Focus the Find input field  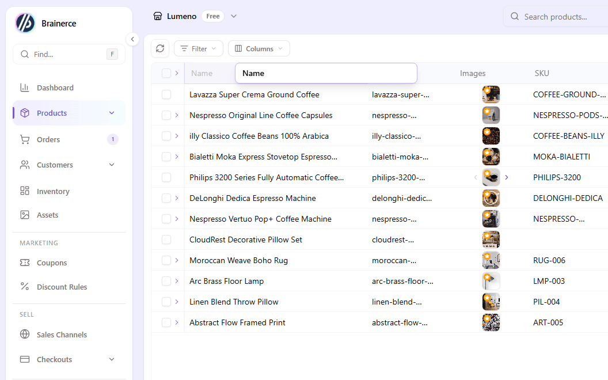(x=69, y=54)
